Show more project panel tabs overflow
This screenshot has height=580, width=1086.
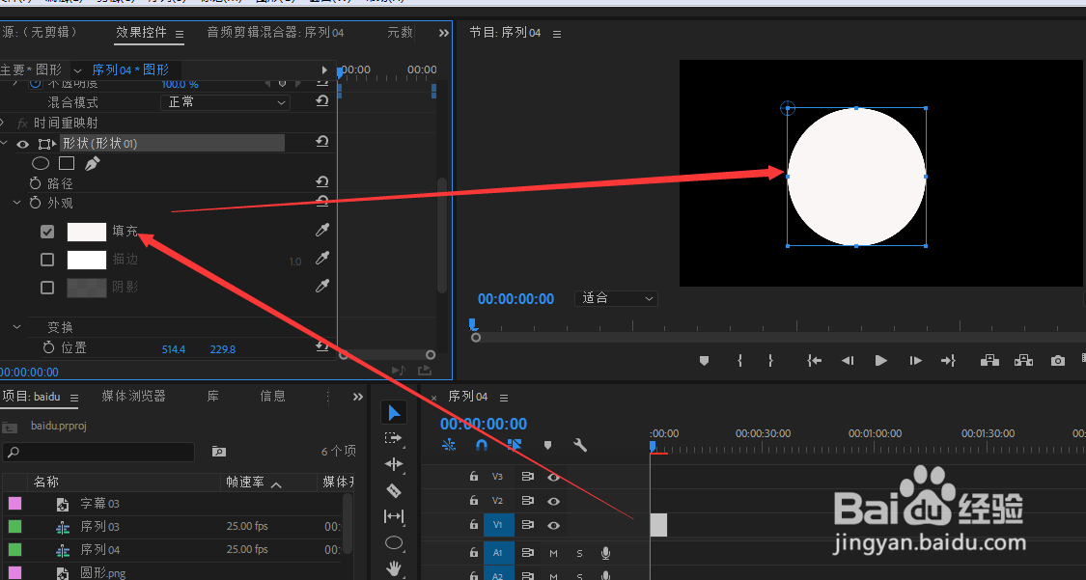[357, 397]
